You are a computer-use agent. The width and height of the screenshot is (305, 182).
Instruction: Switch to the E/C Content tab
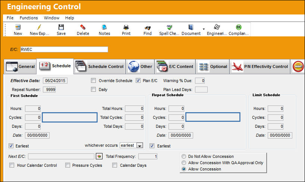(175, 67)
